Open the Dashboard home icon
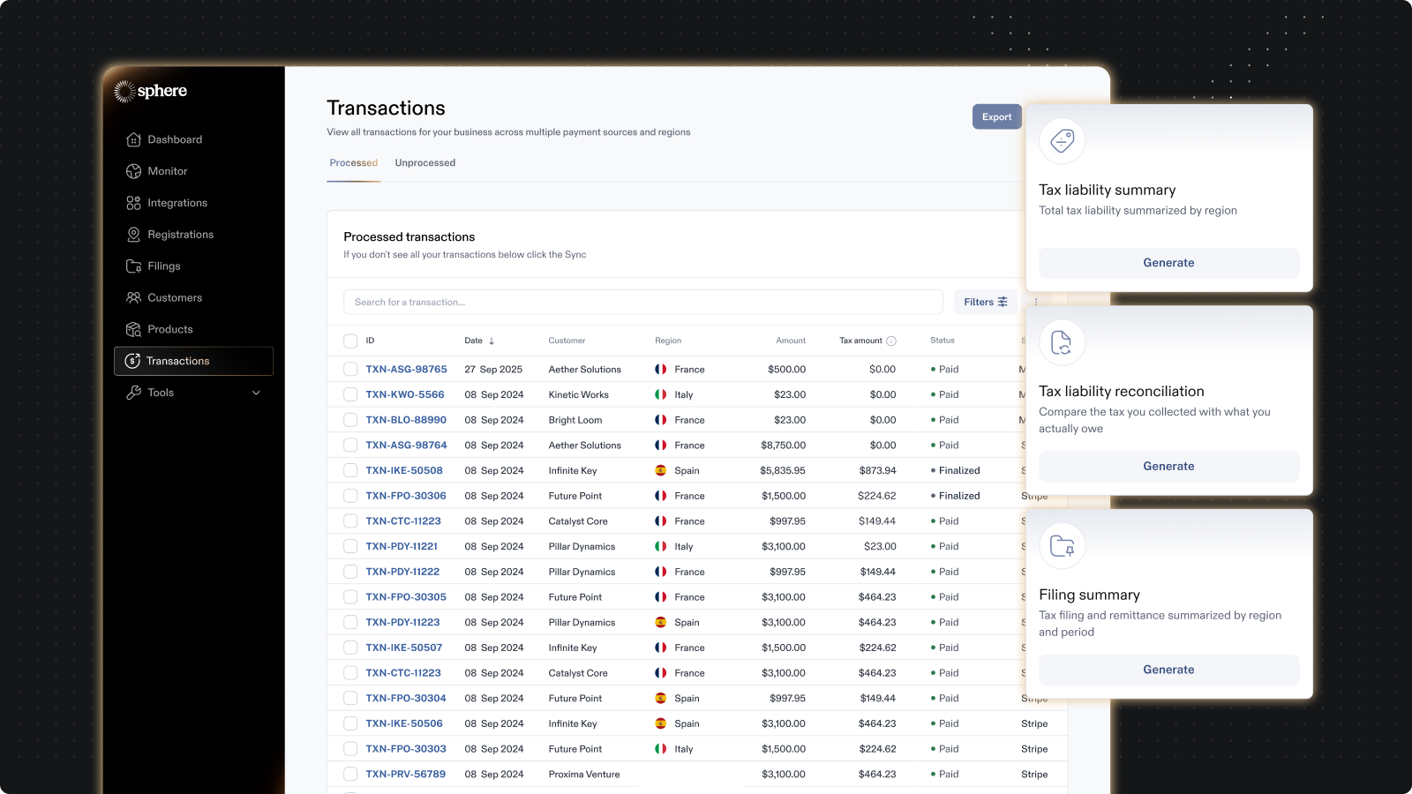1412x794 pixels. coord(133,139)
